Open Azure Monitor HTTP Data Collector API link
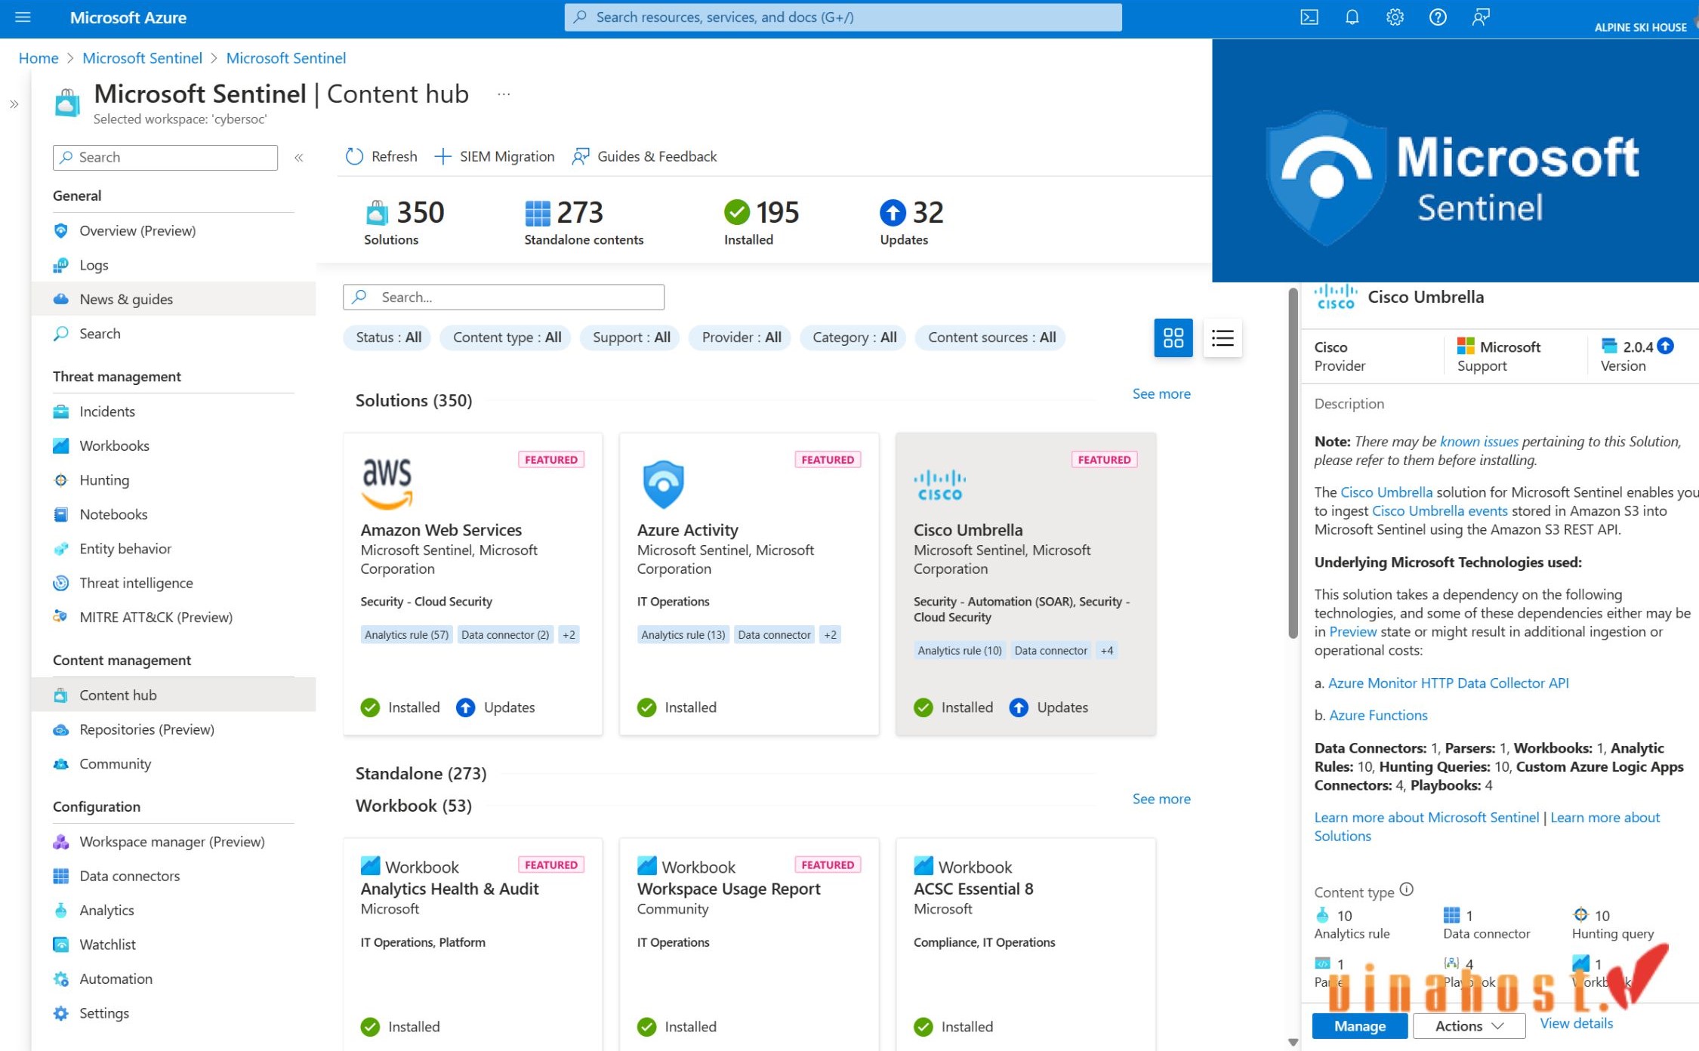1699x1051 pixels. (1448, 683)
